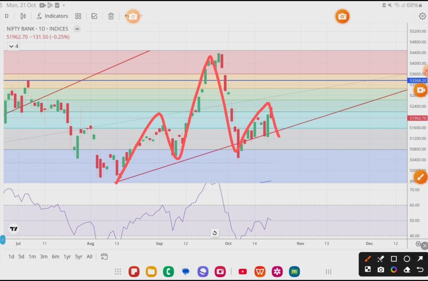Tap the recent apps three-bar navigation button

(x=329, y=271)
